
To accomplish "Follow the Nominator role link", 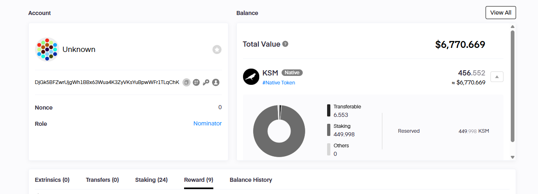I will 207,123.
